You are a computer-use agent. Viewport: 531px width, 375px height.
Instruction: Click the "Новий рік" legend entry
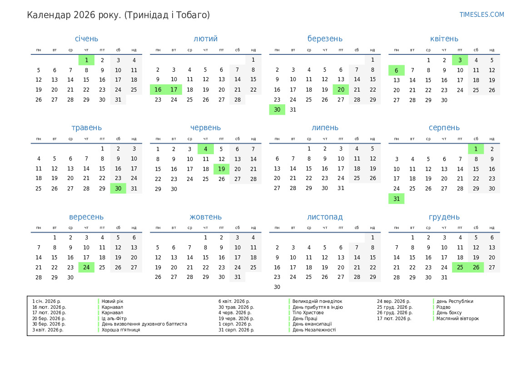tap(112, 302)
